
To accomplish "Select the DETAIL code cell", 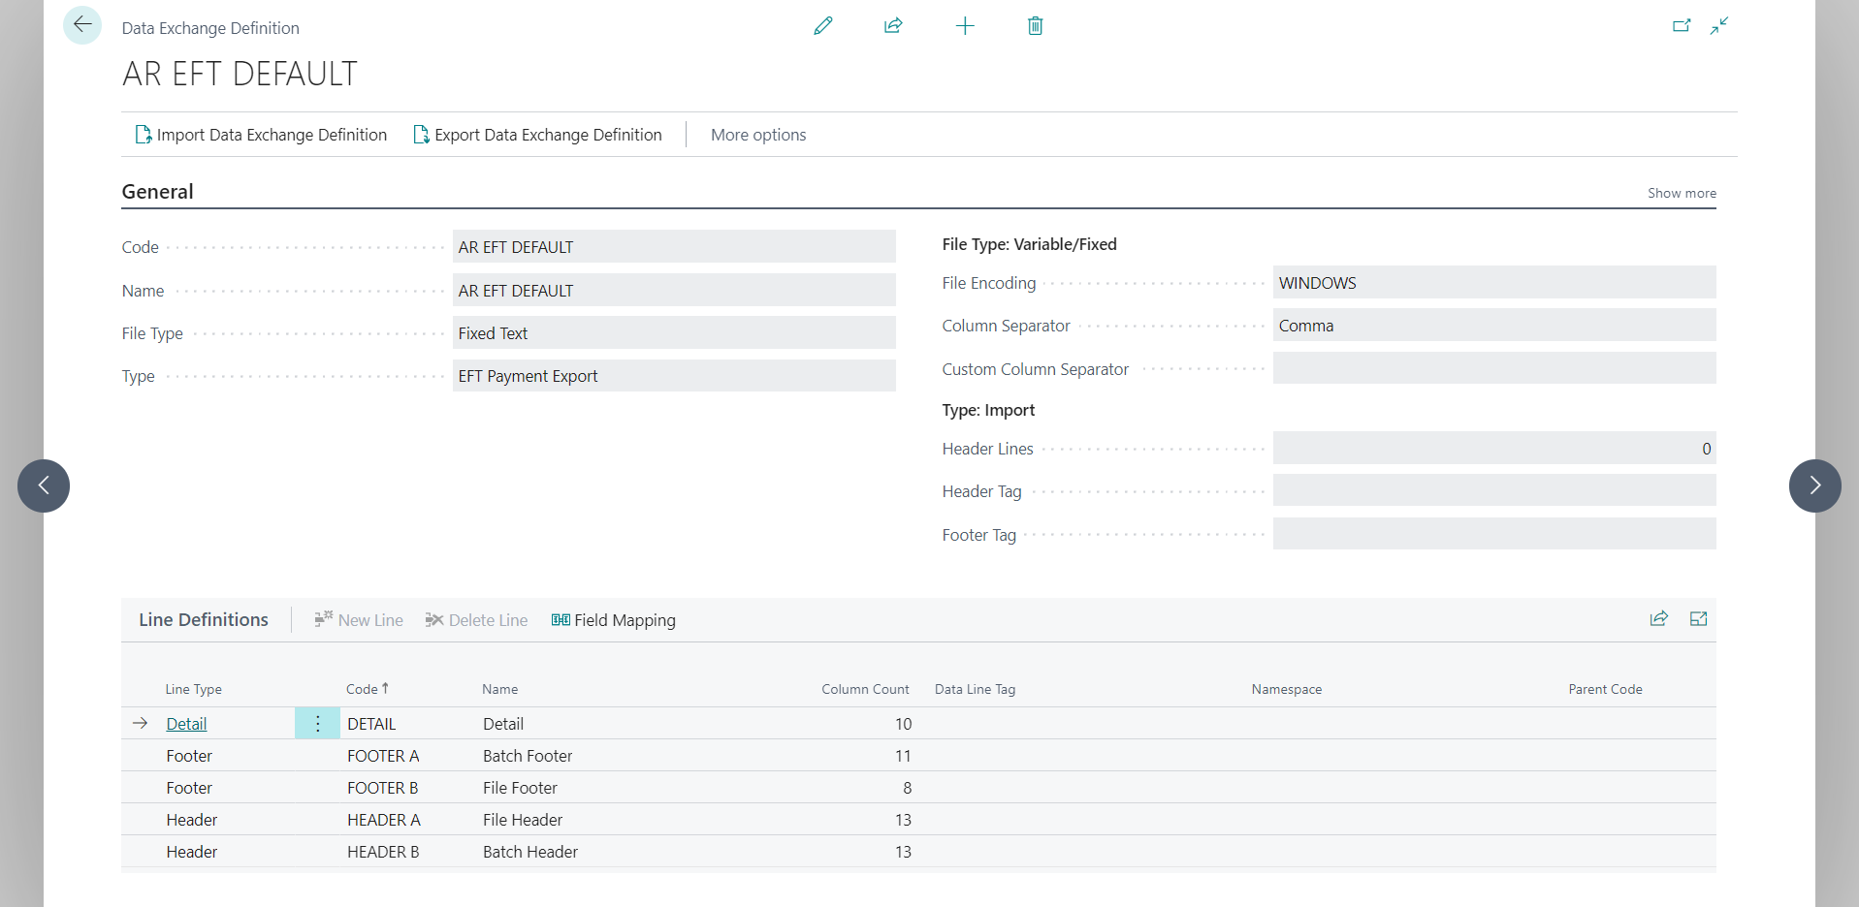I will tap(371, 724).
